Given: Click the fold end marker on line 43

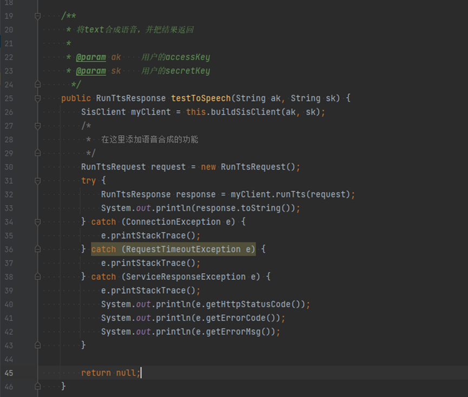Looking at the screenshot, I should tap(38, 345).
